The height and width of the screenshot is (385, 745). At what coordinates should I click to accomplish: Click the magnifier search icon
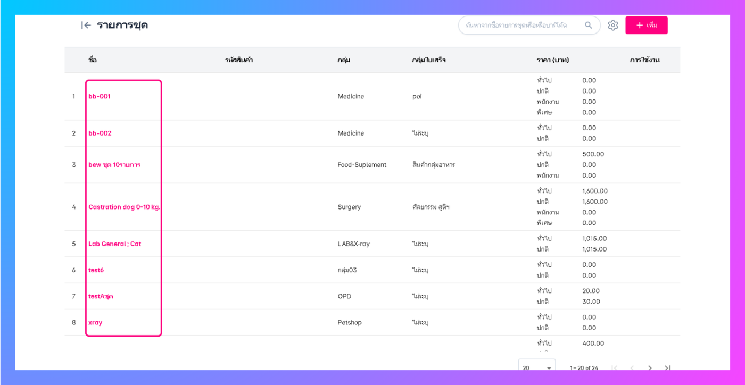point(589,25)
